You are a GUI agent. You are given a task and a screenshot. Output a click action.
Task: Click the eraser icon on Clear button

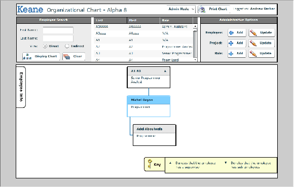[x=66, y=57]
